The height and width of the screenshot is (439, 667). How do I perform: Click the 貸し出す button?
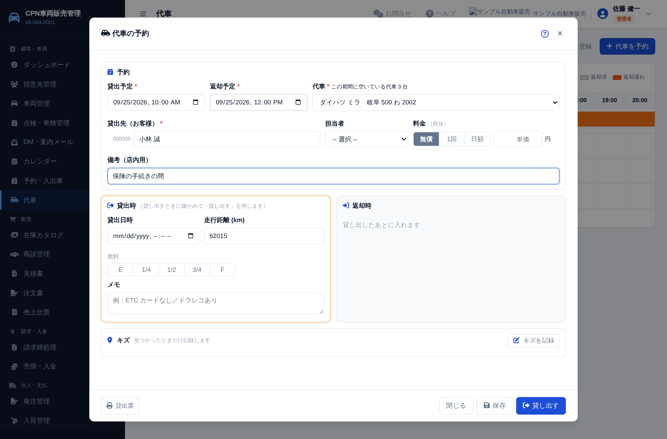click(x=541, y=406)
